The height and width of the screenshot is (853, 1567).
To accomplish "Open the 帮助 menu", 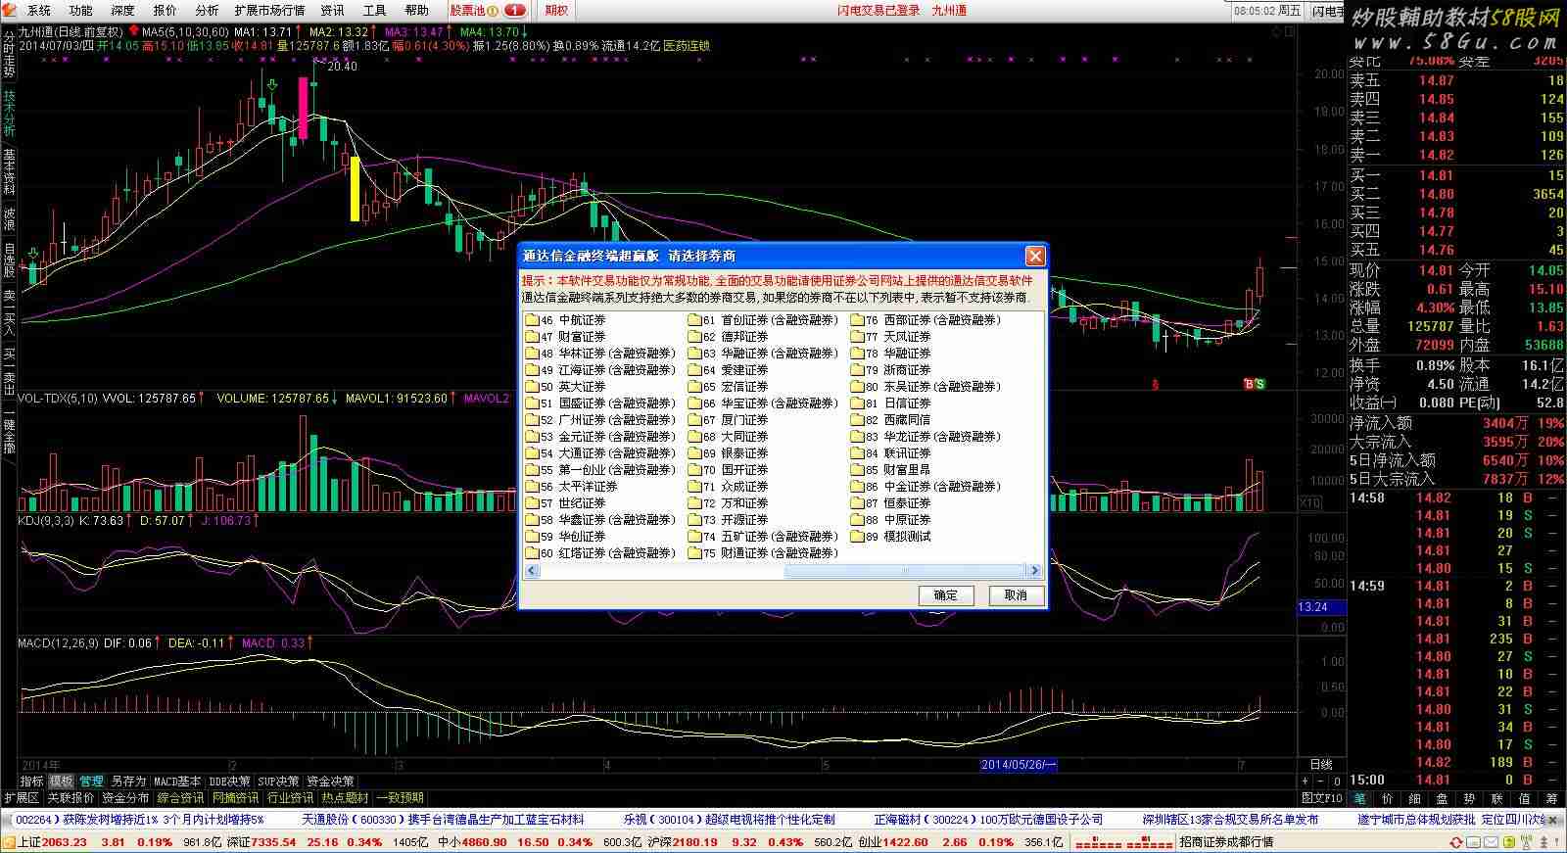I will coord(417,11).
